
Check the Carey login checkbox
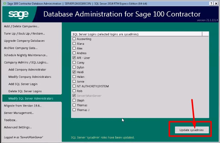click(74, 62)
